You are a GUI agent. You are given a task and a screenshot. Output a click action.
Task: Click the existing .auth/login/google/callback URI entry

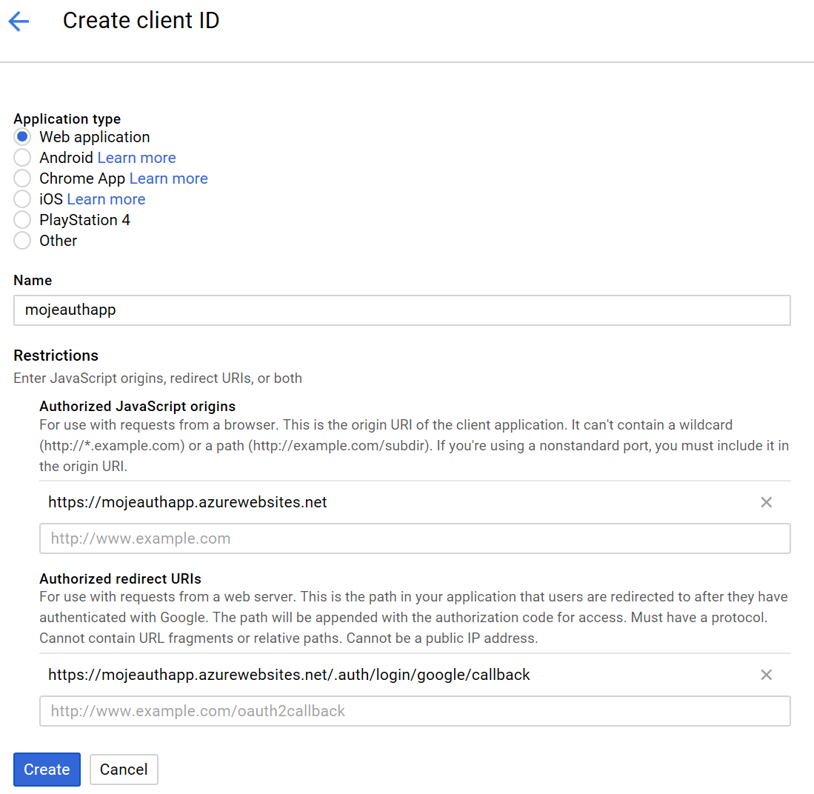click(x=289, y=675)
